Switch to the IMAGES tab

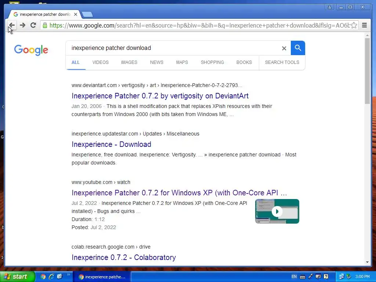[x=129, y=62]
